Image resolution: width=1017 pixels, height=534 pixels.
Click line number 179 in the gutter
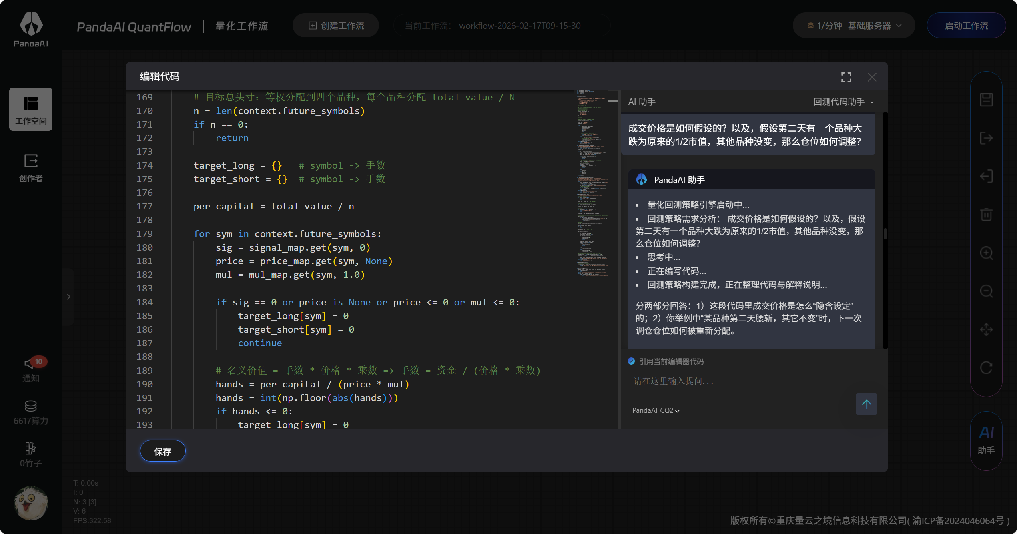click(x=144, y=234)
